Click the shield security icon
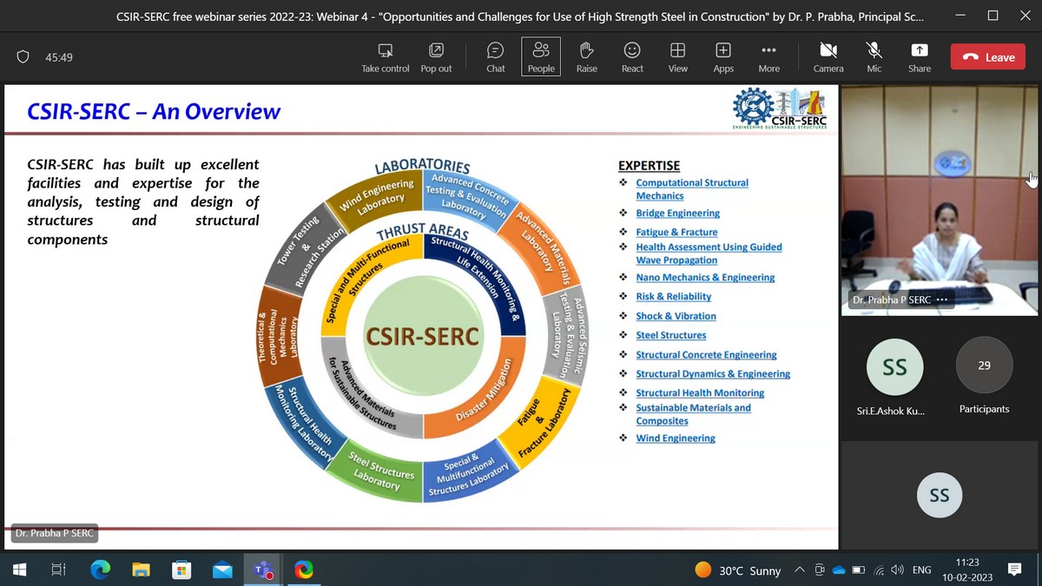 (x=23, y=57)
